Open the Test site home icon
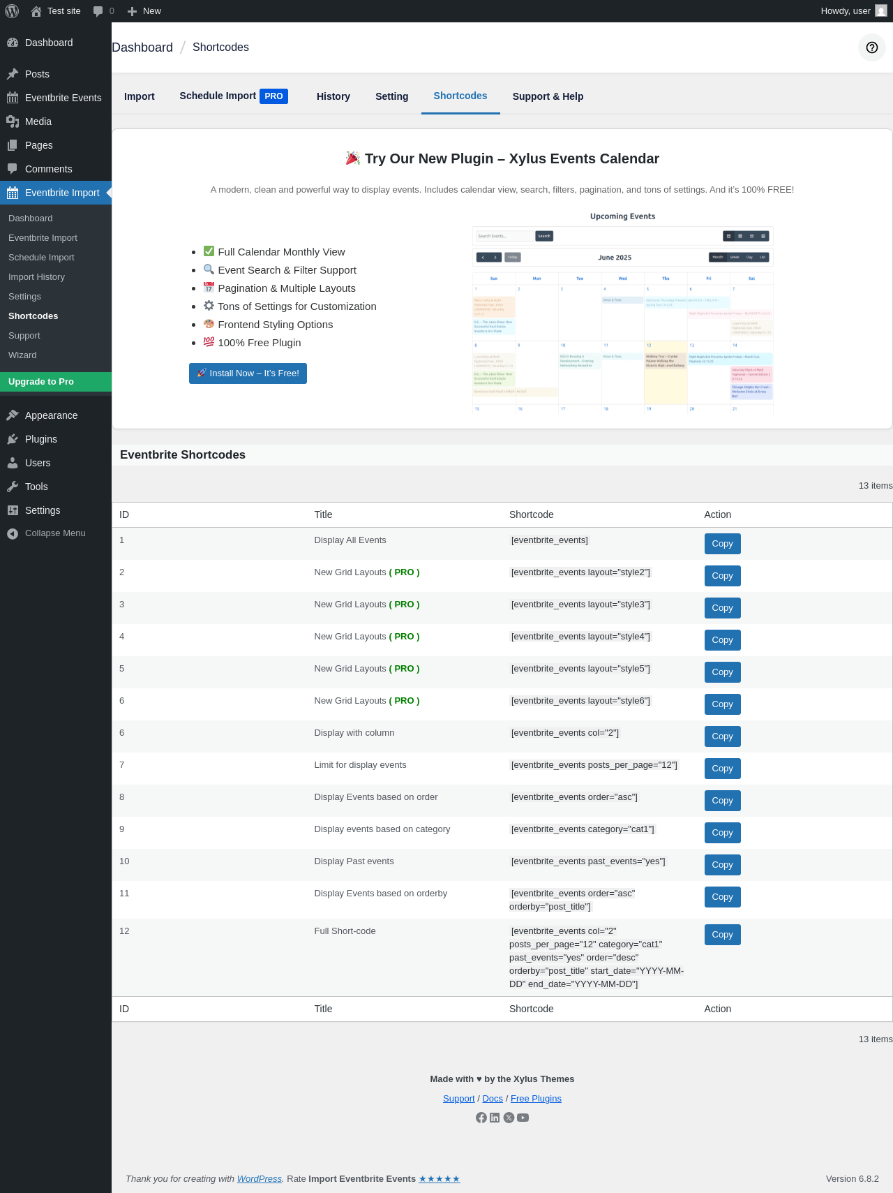This screenshot has width=893, height=1193. pos(56,11)
